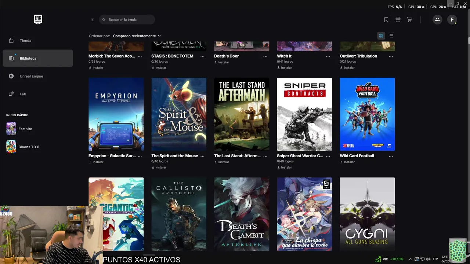470x264 pixels.
Task: Install STASIS: BONE TOTEM
Action: click(159, 68)
